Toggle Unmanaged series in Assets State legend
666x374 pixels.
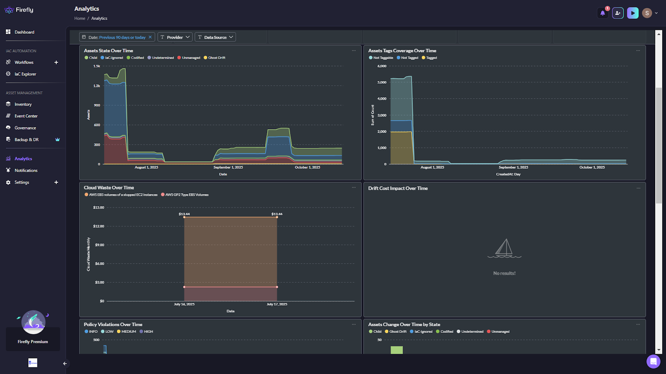[189, 58]
